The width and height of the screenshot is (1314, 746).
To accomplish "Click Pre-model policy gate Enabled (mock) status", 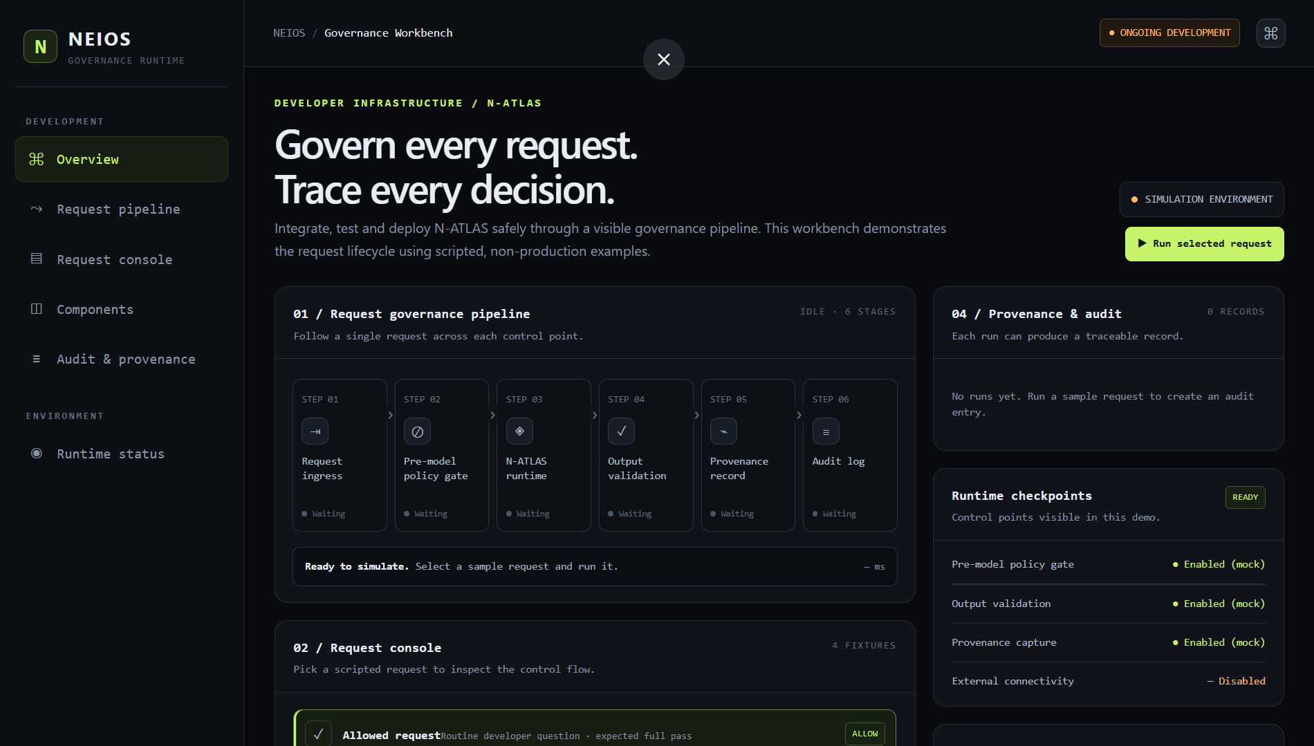I will pyautogui.click(x=1219, y=564).
